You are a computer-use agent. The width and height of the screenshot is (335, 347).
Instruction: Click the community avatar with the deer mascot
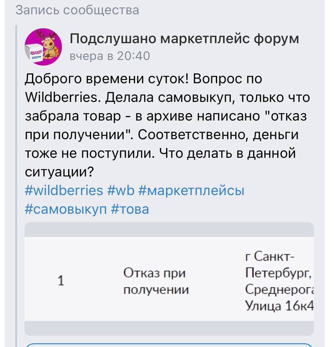click(x=44, y=46)
